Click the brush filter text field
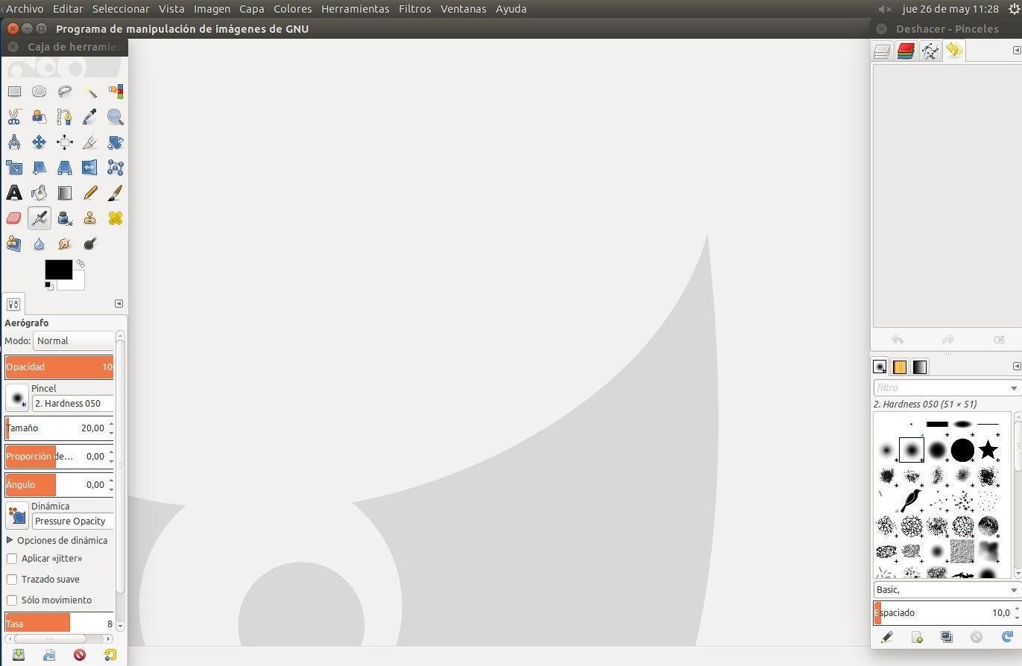Screen dimensions: 1022x666 [939, 388]
